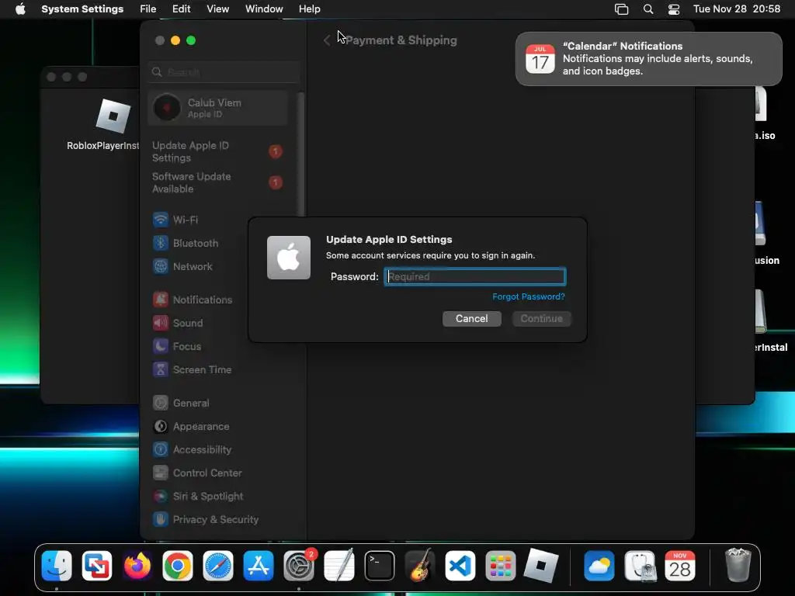Viewport: 795px width, 596px height.
Task: Click the sidebar scrollbar in Settings
Action: point(302,154)
